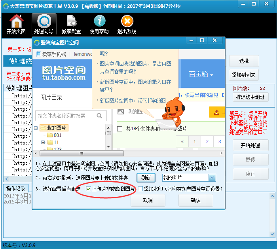Click up arrow of folder tree scrollbar
The width and height of the screenshot is (277, 249).
click(108, 127)
